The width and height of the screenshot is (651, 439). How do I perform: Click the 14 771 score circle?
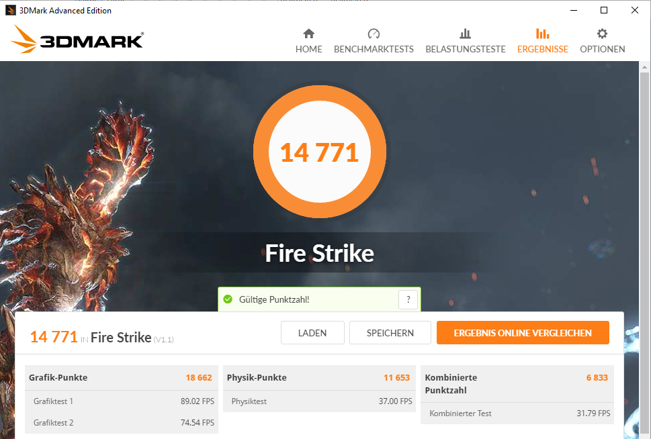(x=320, y=152)
